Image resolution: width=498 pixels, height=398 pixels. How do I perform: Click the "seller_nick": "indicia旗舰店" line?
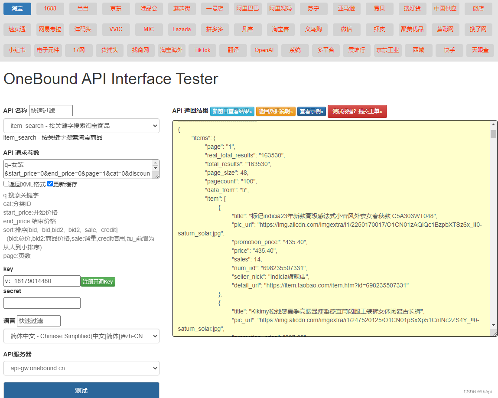[x=270, y=277]
